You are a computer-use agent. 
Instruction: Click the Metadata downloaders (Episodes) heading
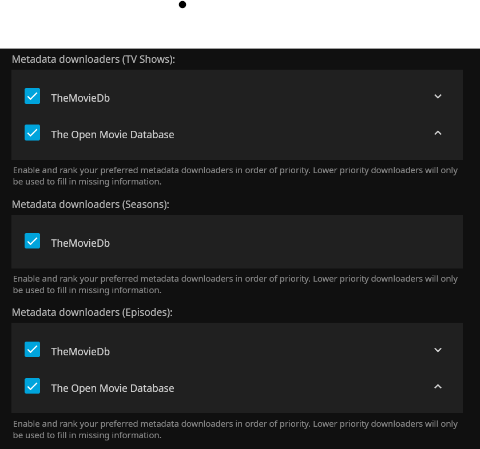92,312
